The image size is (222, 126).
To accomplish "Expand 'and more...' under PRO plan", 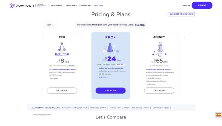I will point(54,78).
